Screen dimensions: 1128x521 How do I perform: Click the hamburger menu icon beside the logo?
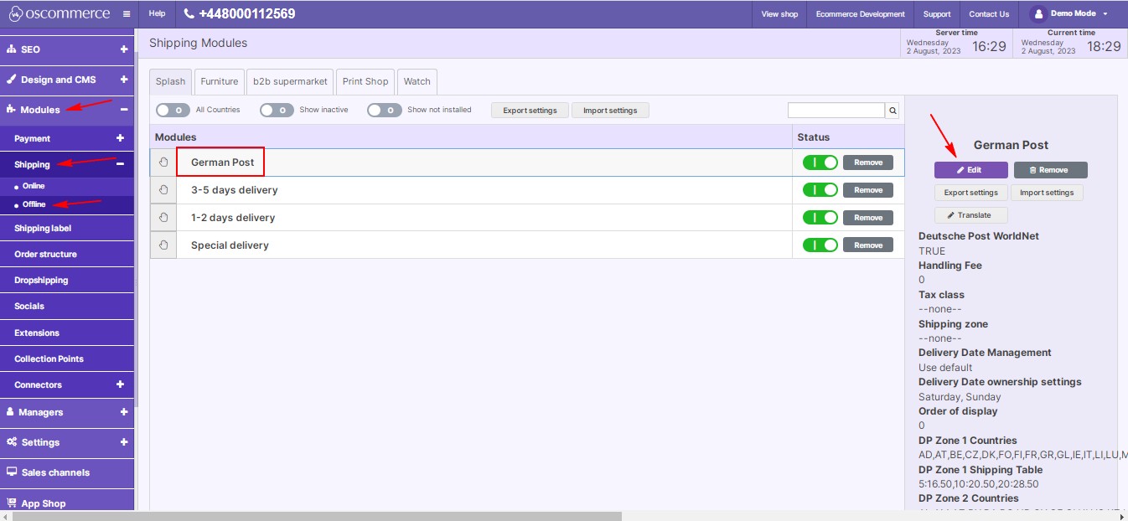click(126, 14)
